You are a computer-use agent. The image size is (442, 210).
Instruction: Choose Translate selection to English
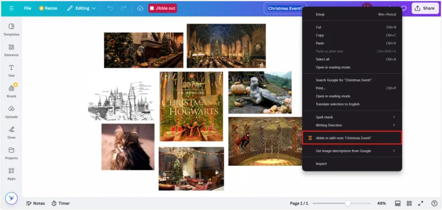point(352,104)
